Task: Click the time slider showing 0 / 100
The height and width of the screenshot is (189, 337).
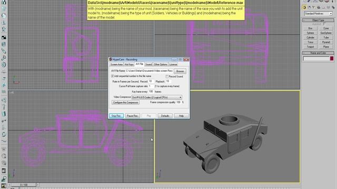Action: point(24,185)
